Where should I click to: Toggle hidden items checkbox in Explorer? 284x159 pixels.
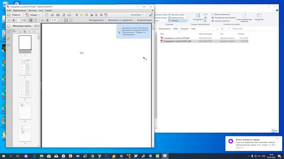coord(213,21)
